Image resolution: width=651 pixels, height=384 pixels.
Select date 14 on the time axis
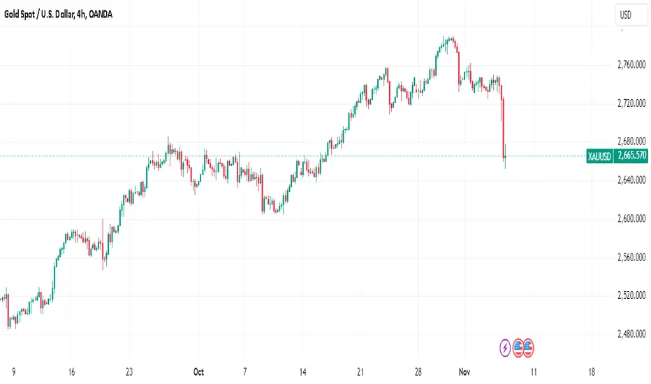point(302,372)
